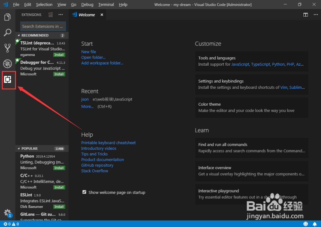The image size is (321, 227).
Task: Open the View menu
Action: (x=61, y=4)
